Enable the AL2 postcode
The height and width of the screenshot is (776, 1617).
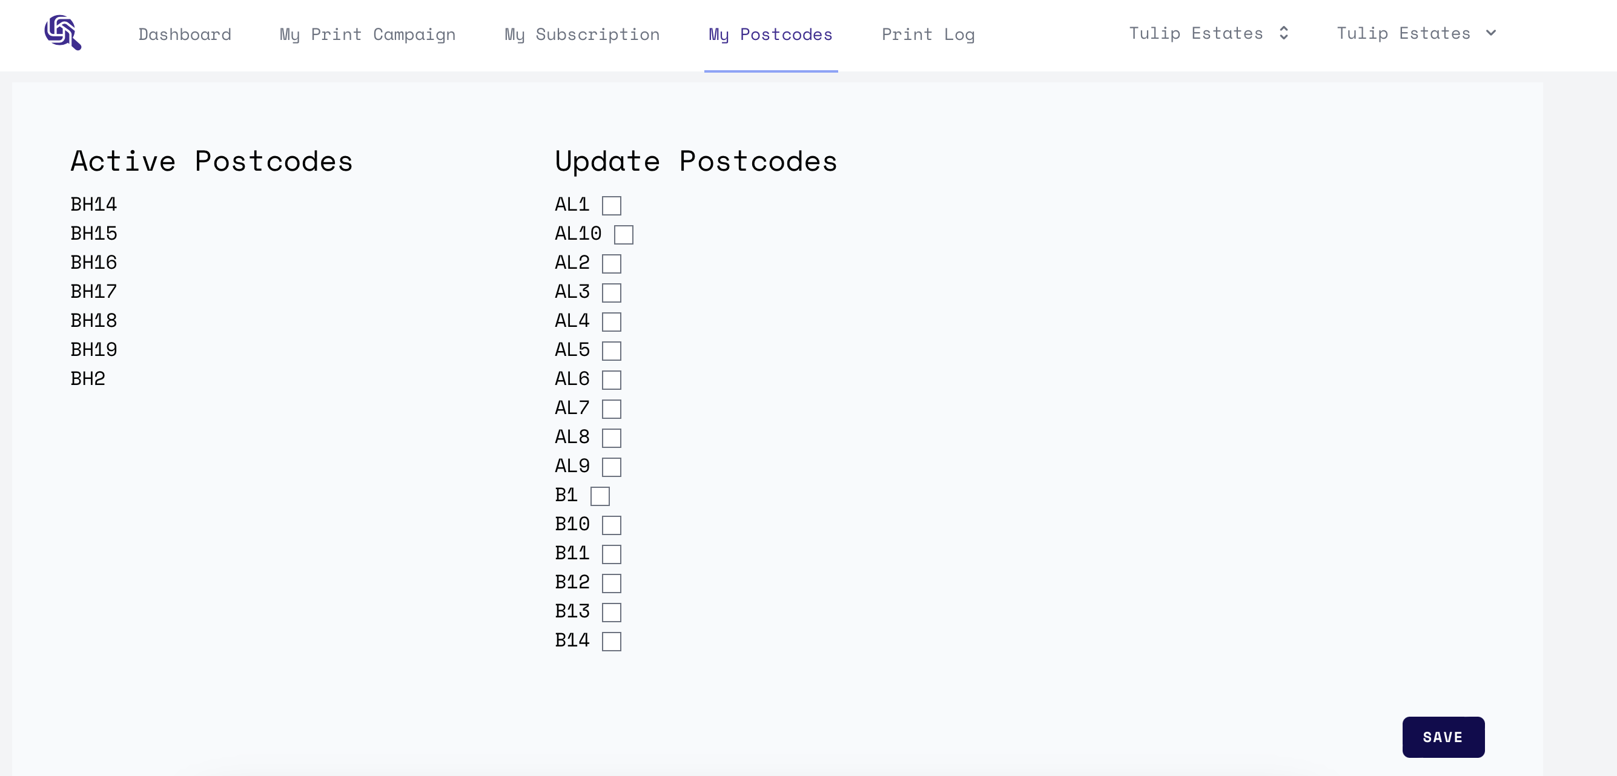(612, 264)
